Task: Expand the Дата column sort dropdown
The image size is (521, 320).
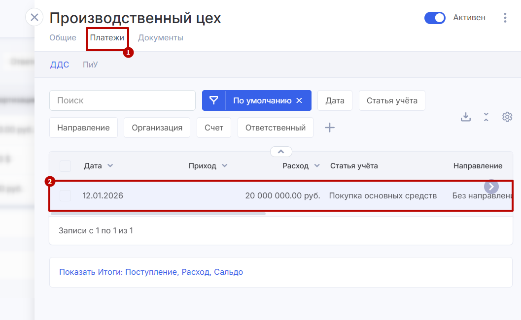Action: (x=110, y=166)
